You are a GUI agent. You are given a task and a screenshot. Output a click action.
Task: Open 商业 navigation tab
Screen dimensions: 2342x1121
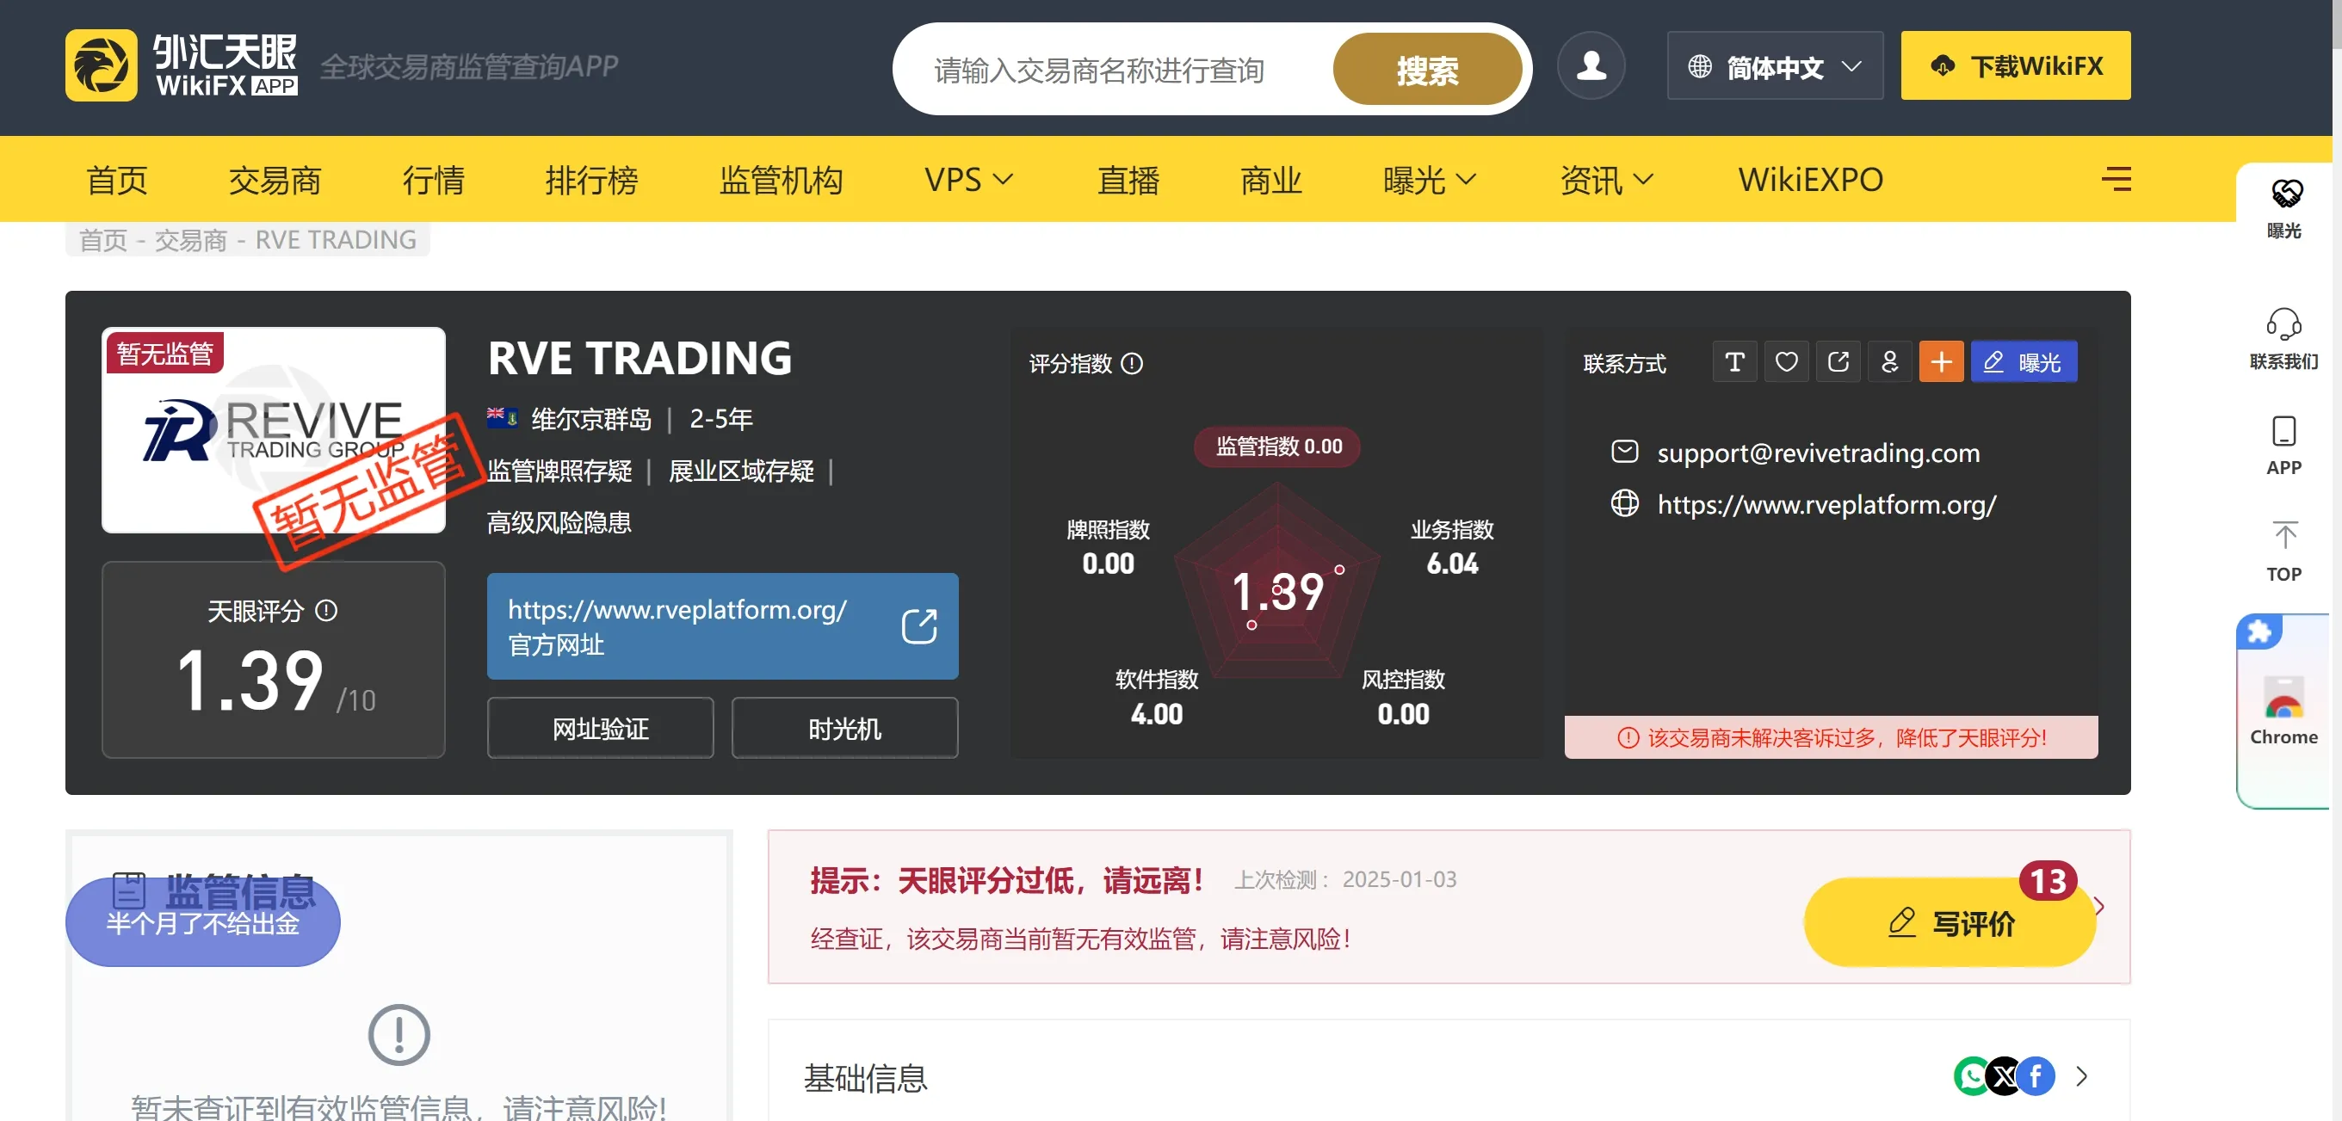[1271, 179]
